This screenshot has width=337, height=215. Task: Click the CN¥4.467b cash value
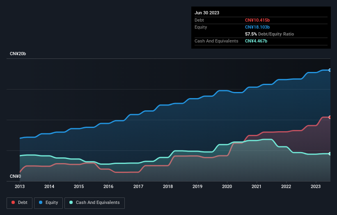coord(256,41)
